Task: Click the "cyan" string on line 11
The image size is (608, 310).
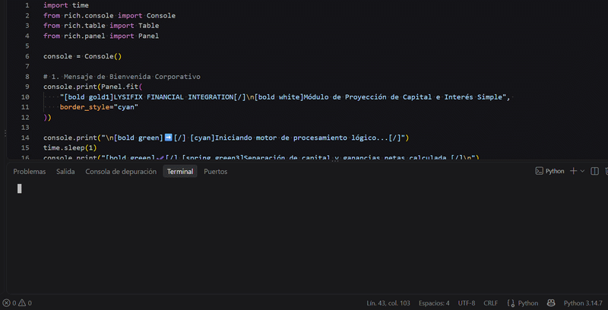Action: click(126, 107)
